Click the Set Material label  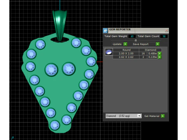[x=152, y=116]
